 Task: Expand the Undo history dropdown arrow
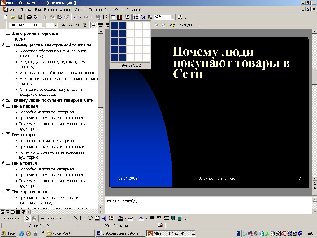point(80,17)
